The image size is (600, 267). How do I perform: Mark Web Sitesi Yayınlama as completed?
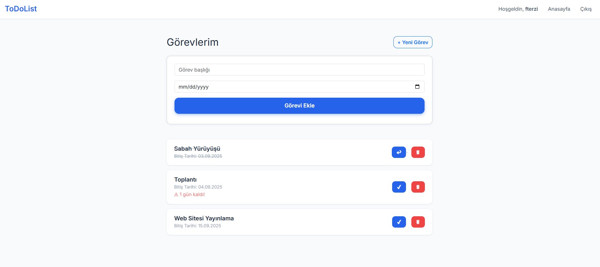[399, 222]
